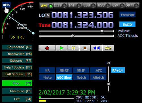Image resolution: width=142 pixels, height=103 pixels.
Task: Stop playback with the brown square icon
Action: pyautogui.click(x=85, y=48)
